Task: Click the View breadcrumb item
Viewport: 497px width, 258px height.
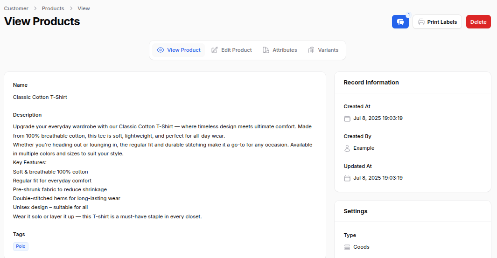Action: 84,8
